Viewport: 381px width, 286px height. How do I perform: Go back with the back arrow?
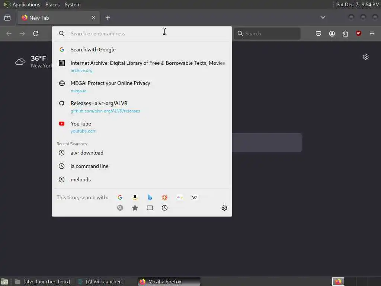pyautogui.click(x=9, y=34)
